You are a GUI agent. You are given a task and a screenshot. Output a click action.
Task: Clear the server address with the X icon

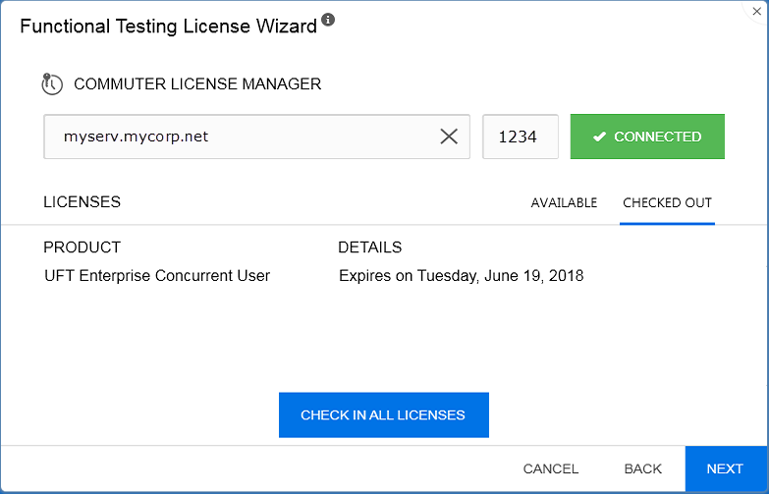449,137
